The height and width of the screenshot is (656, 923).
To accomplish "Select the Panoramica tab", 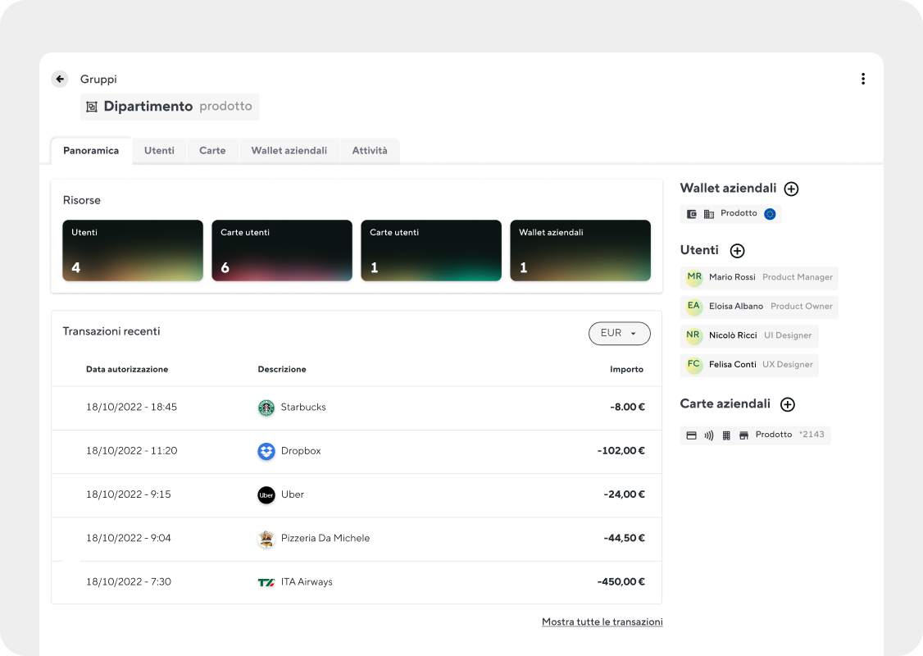I will pyautogui.click(x=91, y=151).
